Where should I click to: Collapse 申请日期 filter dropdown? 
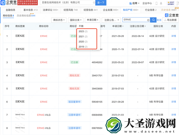click(x=92, y=20)
